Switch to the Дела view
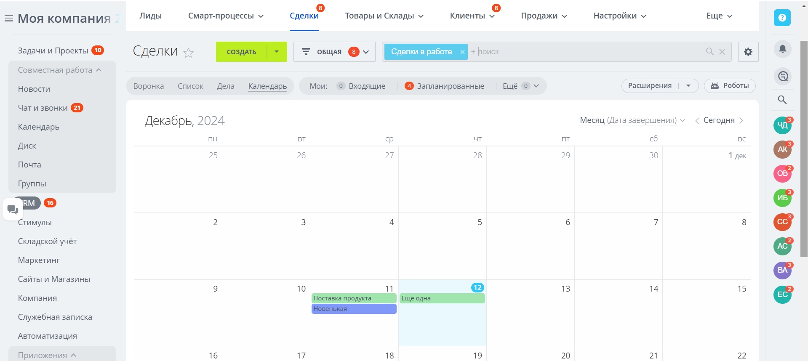 [x=226, y=86]
